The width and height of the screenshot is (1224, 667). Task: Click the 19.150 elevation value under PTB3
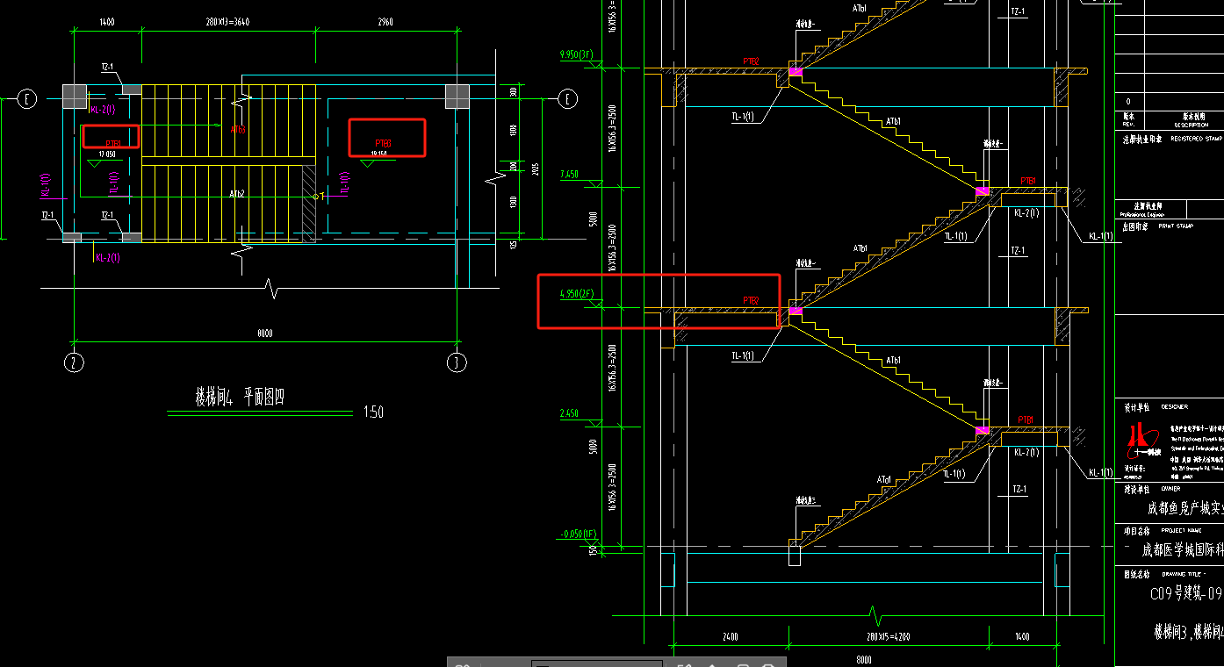(x=379, y=154)
